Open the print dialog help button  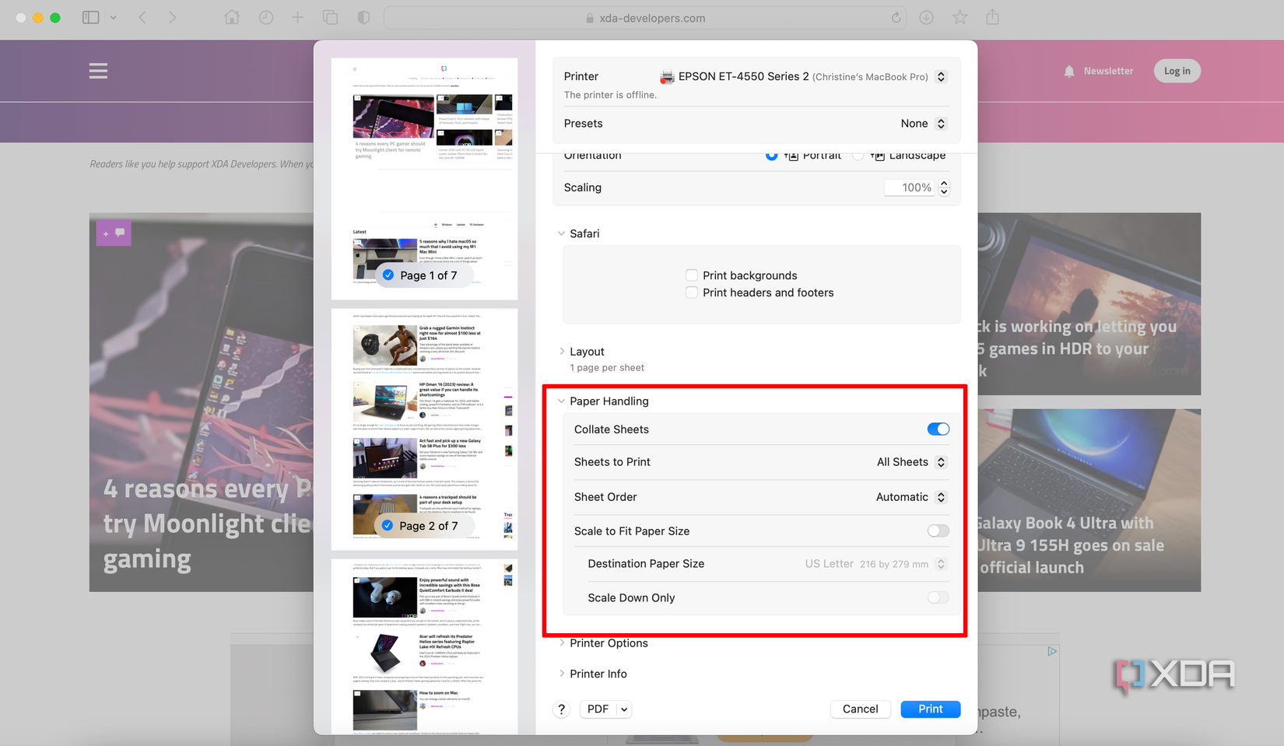[562, 709]
